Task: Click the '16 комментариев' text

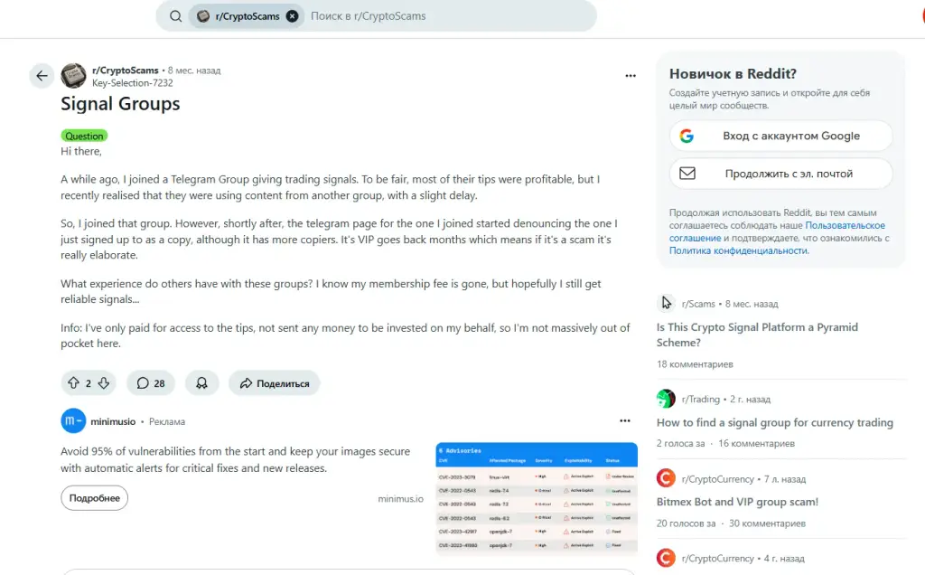Action: pyautogui.click(x=756, y=443)
